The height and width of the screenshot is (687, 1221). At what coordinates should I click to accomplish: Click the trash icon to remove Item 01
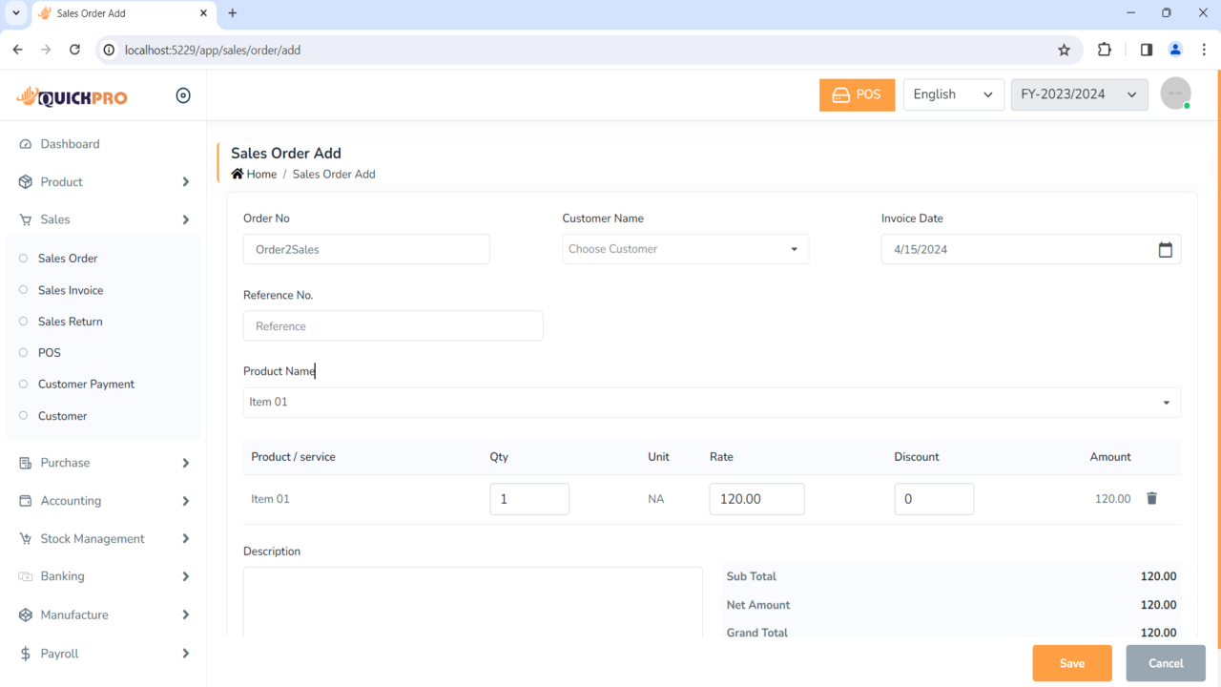[1151, 498]
